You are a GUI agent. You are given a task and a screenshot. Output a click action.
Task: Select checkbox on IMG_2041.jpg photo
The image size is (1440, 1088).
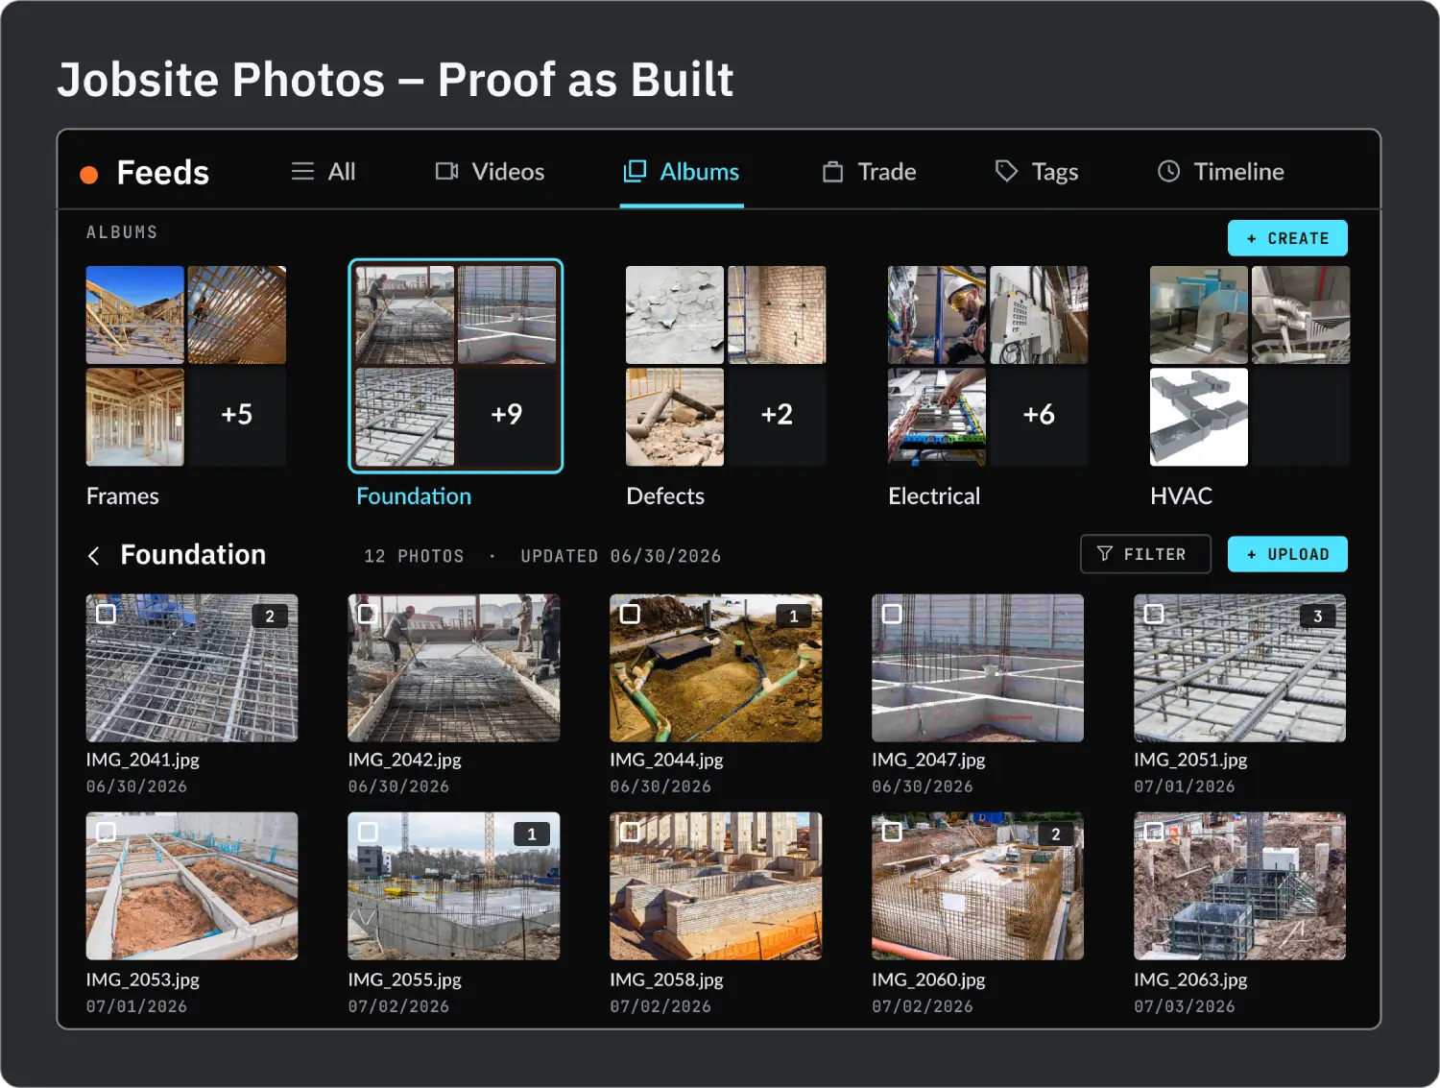[107, 614]
